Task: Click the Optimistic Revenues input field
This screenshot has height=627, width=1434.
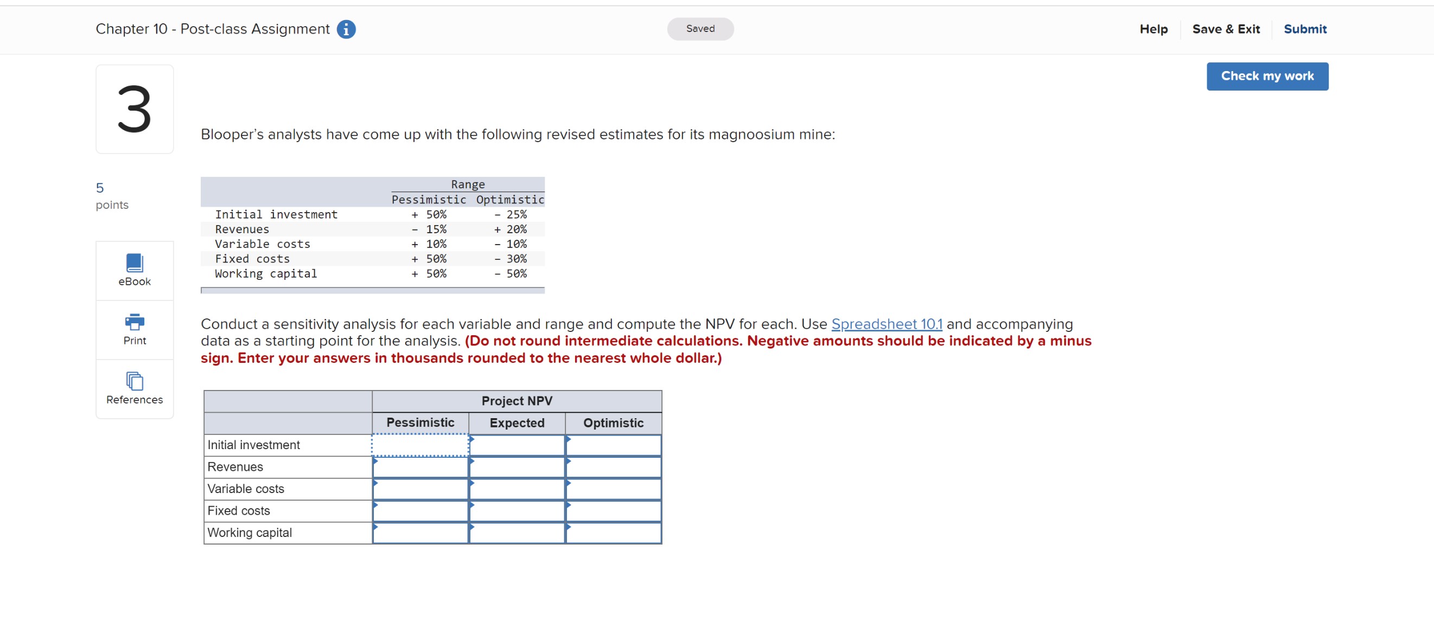Action: coord(613,468)
